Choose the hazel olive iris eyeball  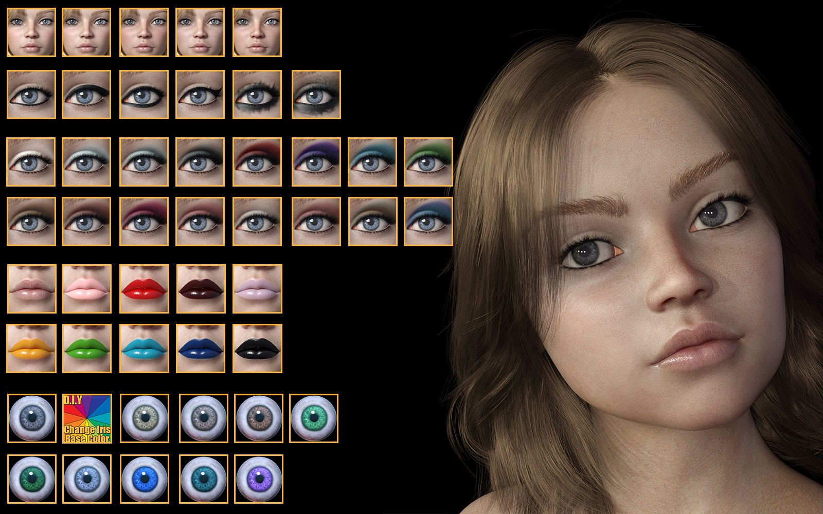144,418
